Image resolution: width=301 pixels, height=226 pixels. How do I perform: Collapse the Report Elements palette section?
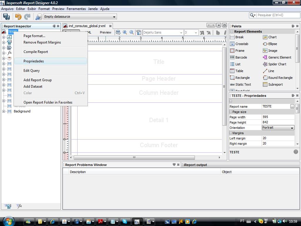(x=232, y=31)
